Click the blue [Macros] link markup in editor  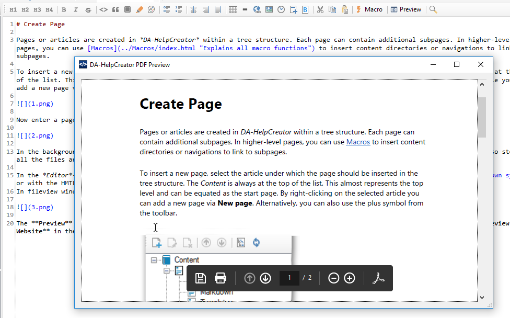coord(201,48)
